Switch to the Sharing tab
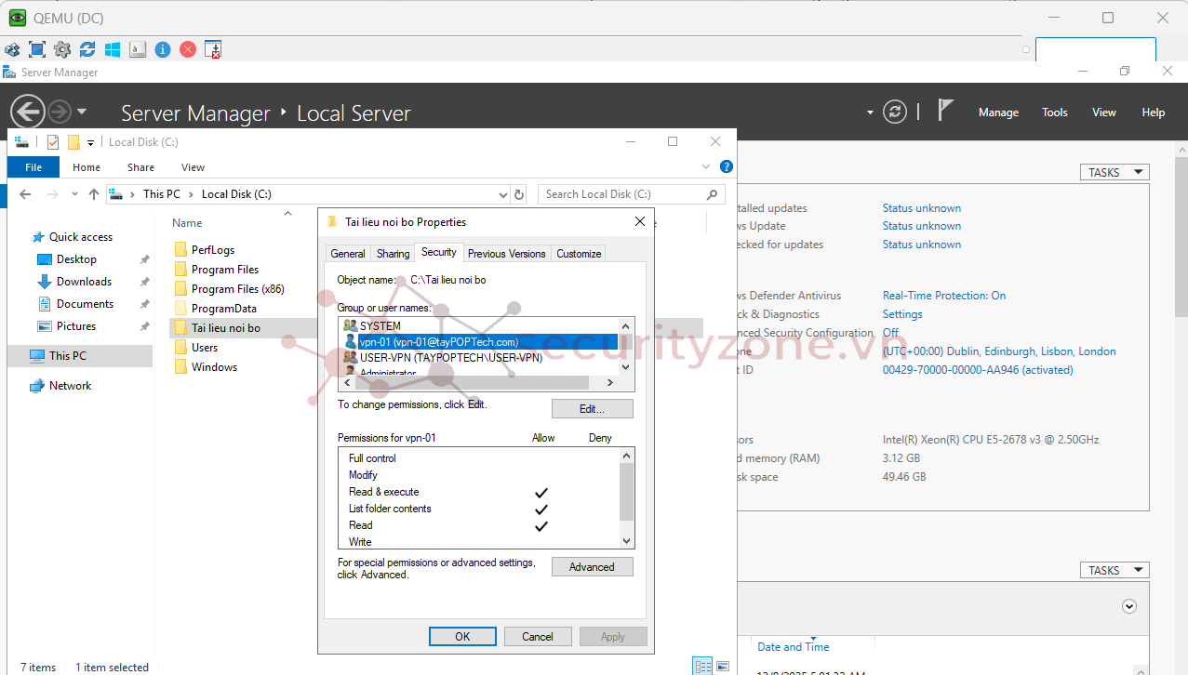The width and height of the screenshot is (1188, 675). (393, 253)
